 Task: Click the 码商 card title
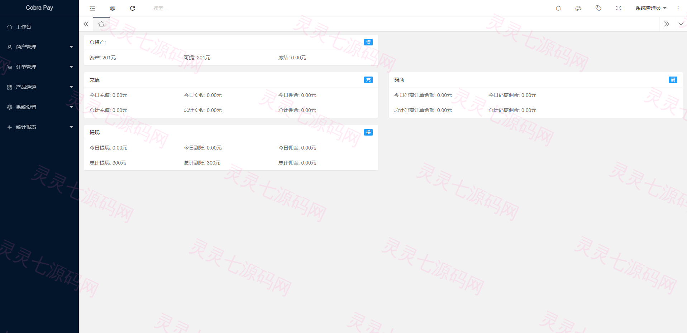[399, 80]
